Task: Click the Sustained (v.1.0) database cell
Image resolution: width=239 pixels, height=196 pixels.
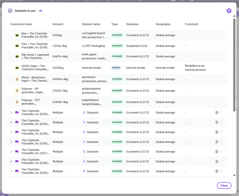Action: [x=137, y=46]
